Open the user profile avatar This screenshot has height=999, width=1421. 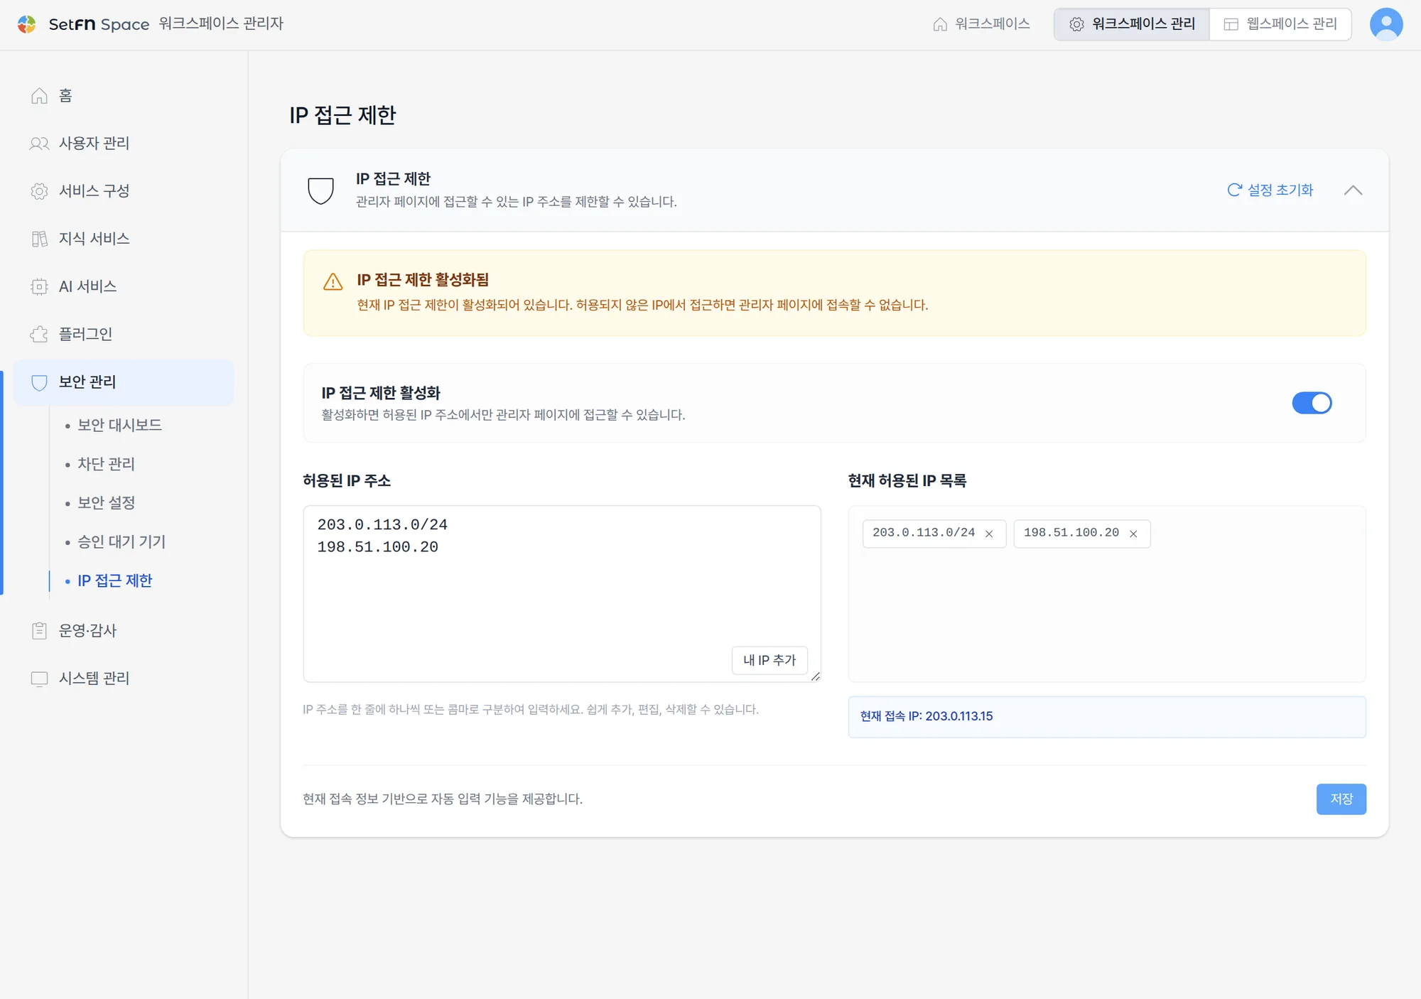pyautogui.click(x=1386, y=24)
